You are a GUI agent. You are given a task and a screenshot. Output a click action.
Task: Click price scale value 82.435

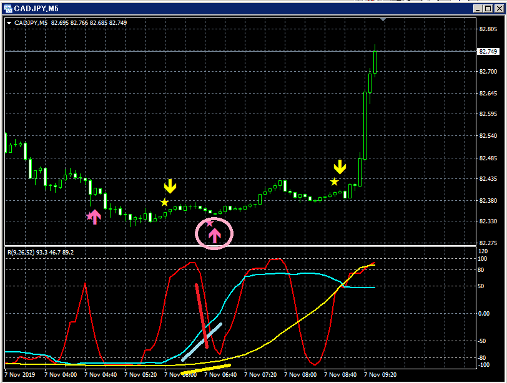pos(488,179)
